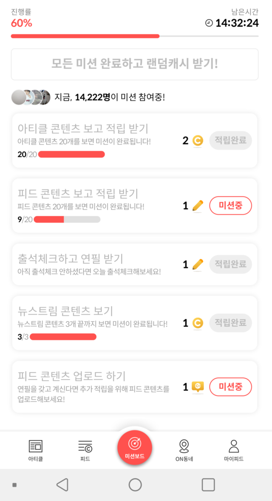This screenshot has width=272, height=501.
Task: Click 미션중 button for 피드 콘텐츠 보고
Action: coord(230,206)
